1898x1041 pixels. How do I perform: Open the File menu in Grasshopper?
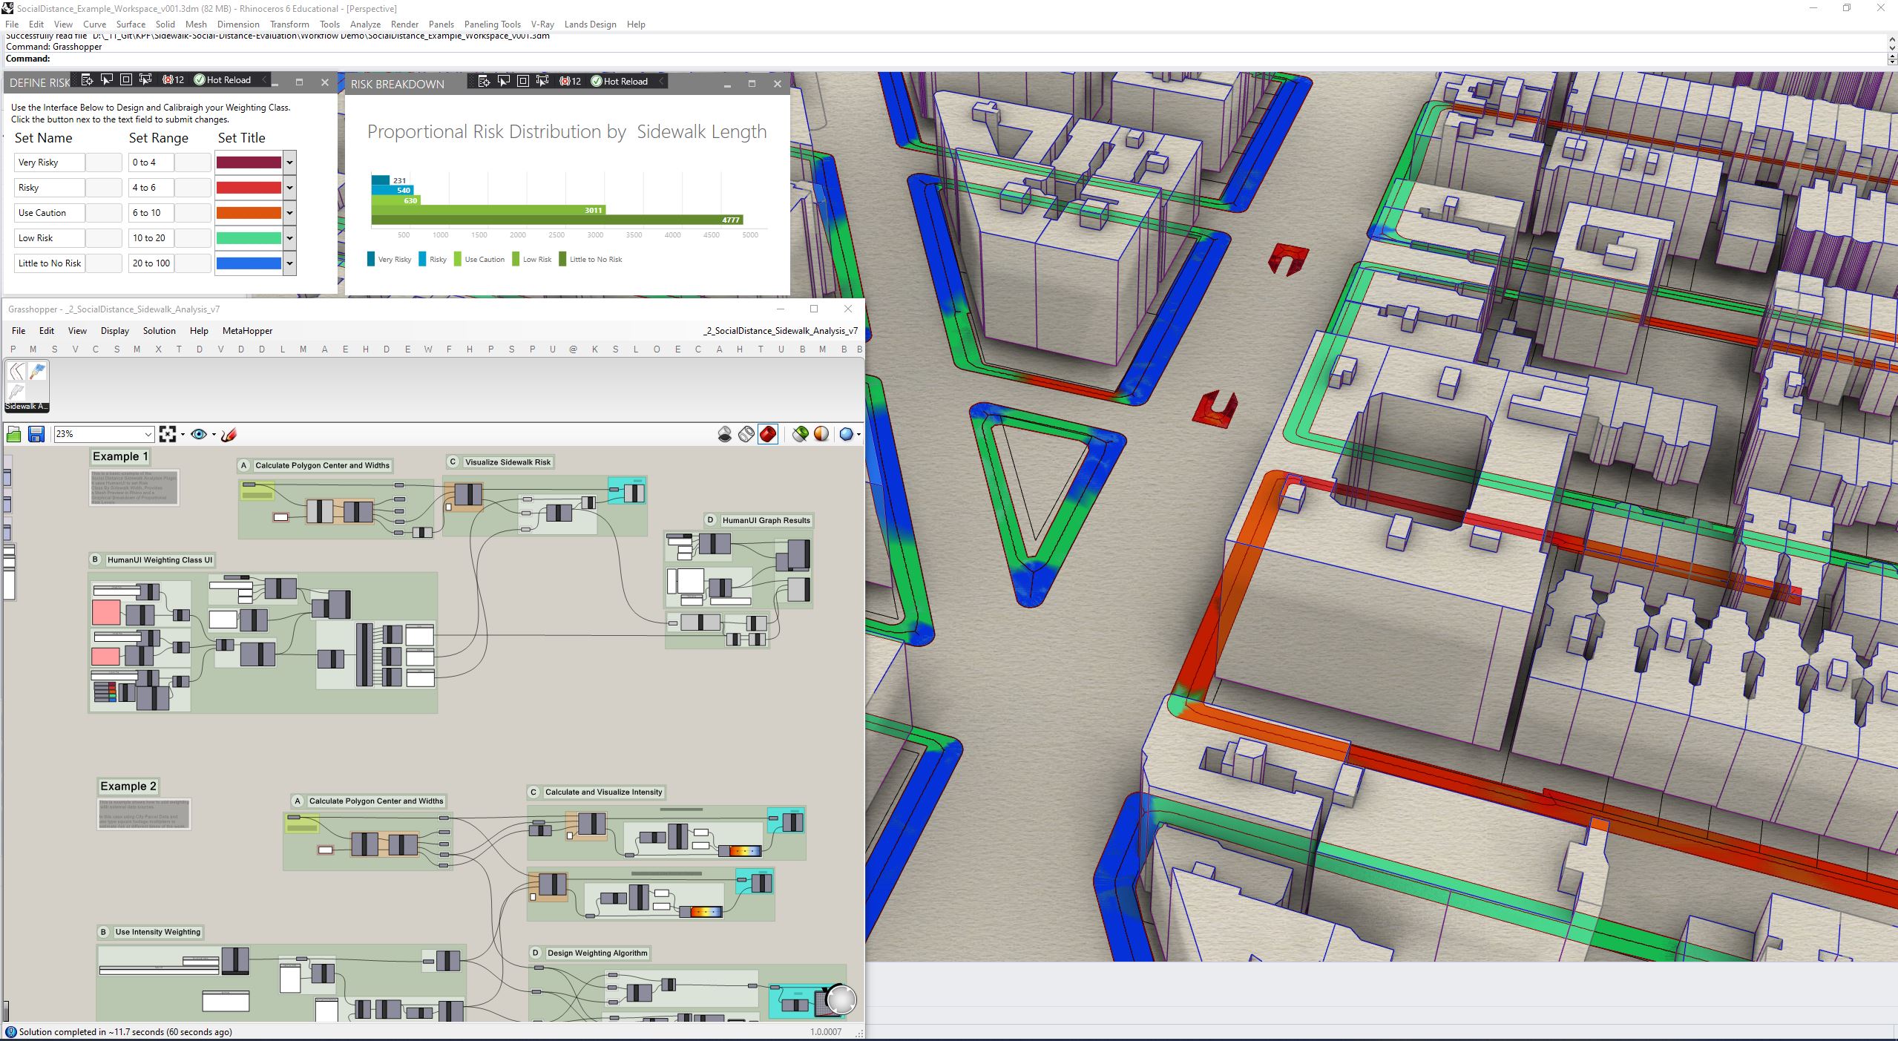[18, 331]
